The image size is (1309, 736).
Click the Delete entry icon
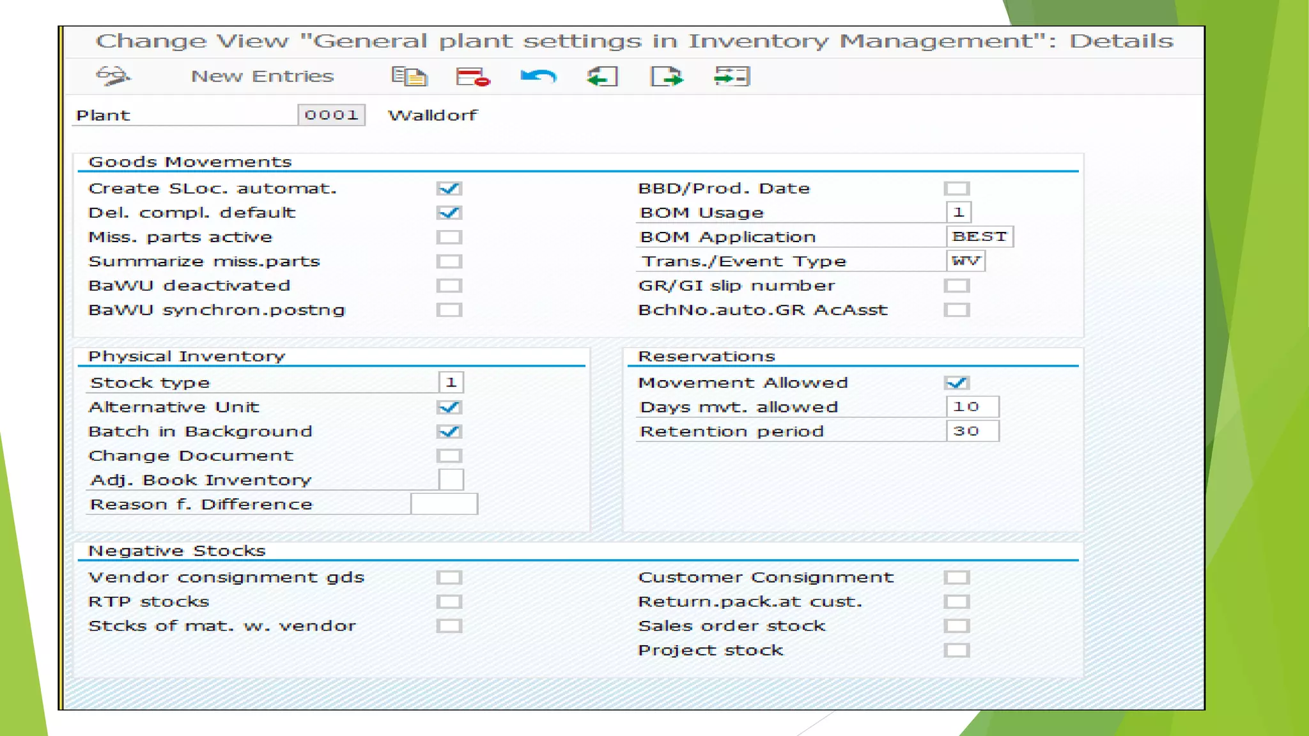[472, 77]
